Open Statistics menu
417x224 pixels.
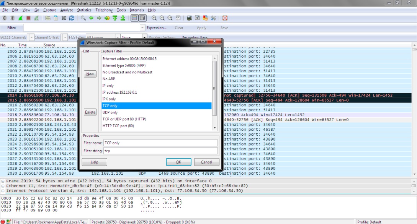84,10
